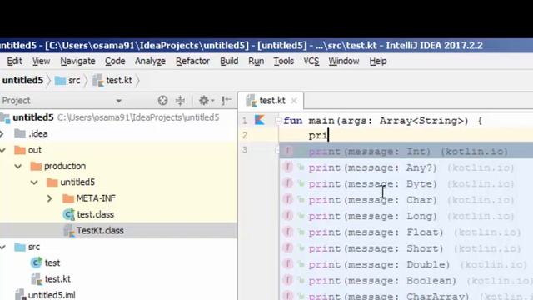Collapse the untitled5 output folder arrow

point(34,182)
